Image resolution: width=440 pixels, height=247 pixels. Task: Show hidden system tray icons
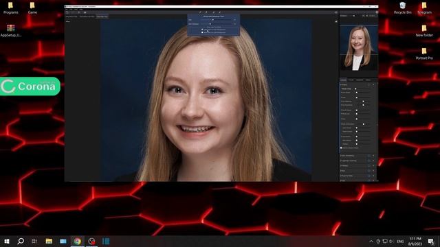pos(371,242)
